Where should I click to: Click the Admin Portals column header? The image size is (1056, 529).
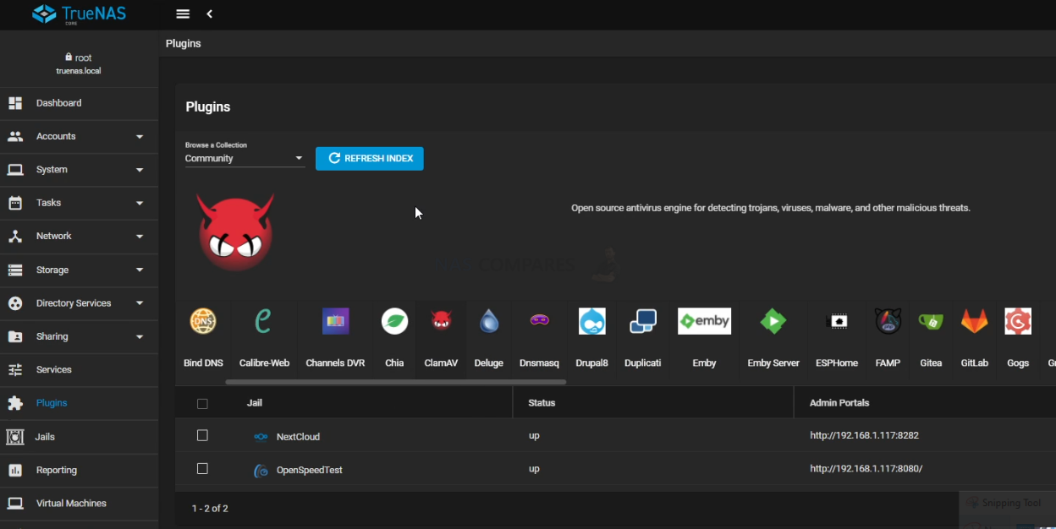pos(839,403)
